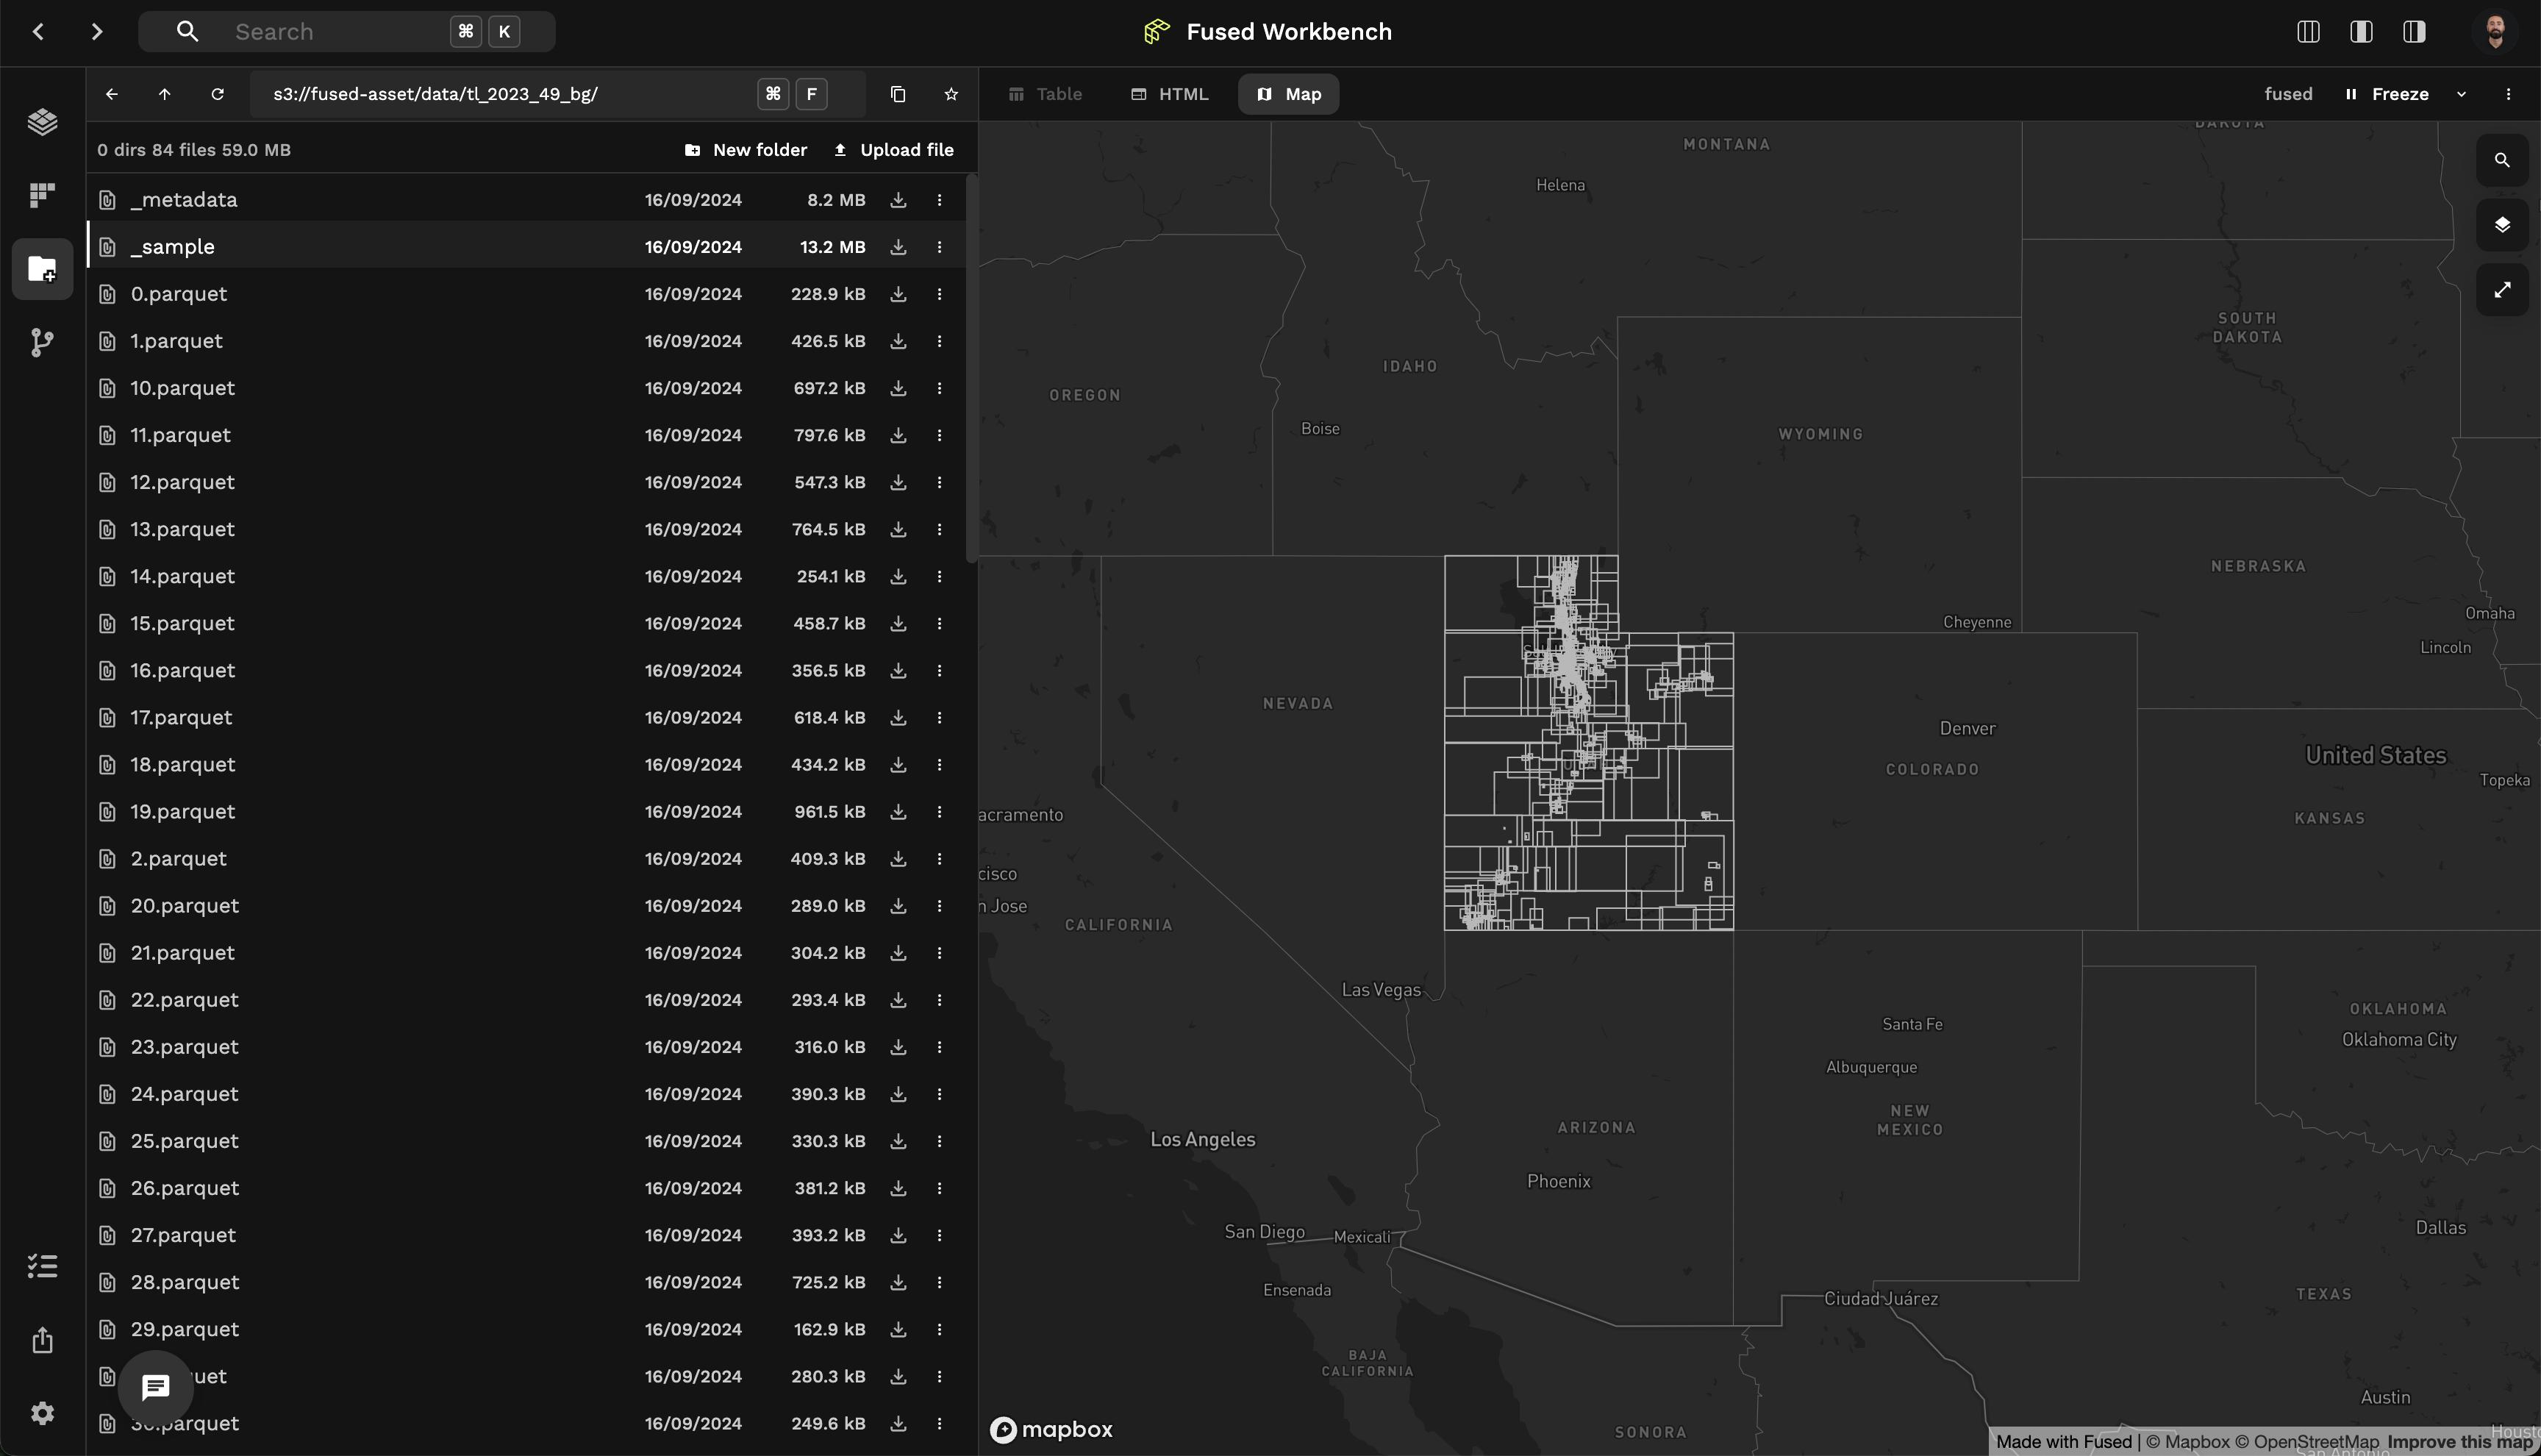Focus the global Search field

click(347, 32)
